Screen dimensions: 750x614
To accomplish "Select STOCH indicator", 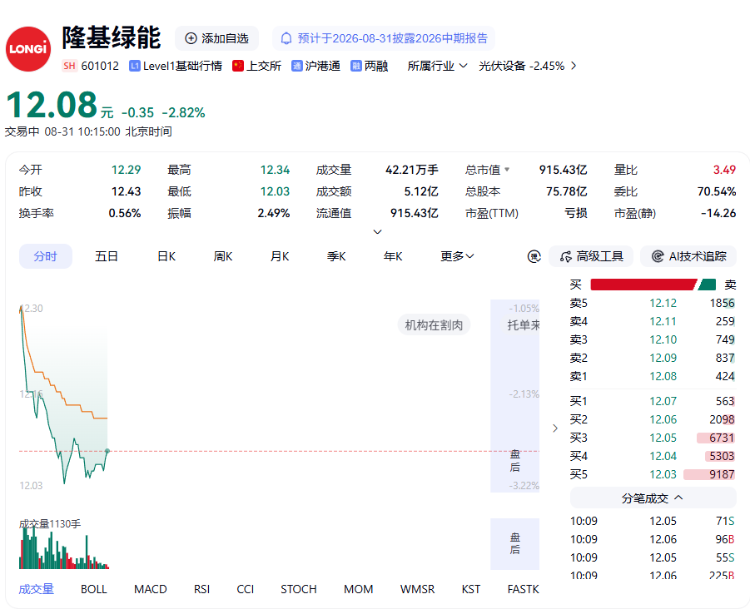I will click(299, 590).
